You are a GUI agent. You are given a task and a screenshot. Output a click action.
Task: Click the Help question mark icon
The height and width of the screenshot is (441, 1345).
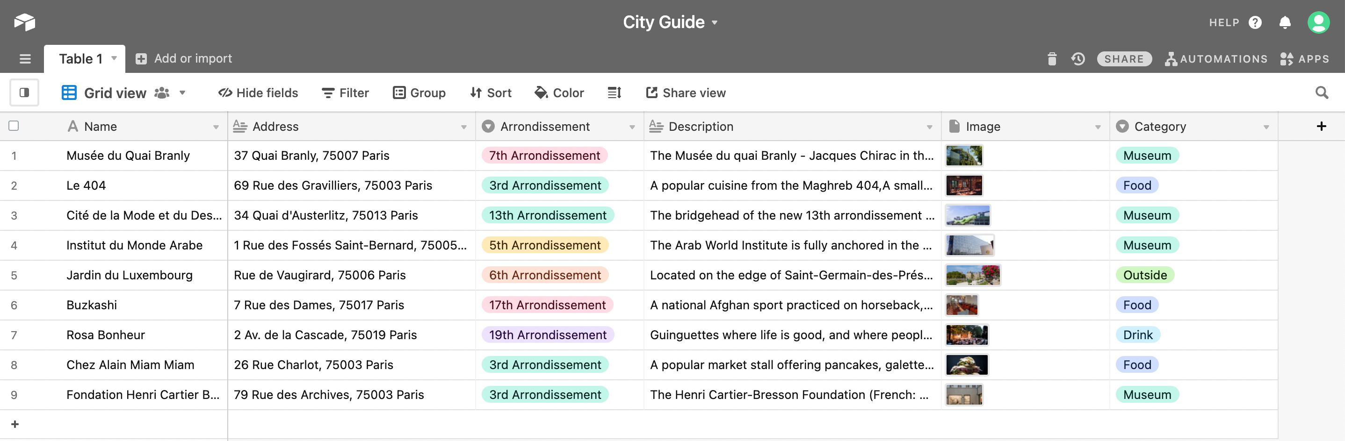tap(1255, 22)
